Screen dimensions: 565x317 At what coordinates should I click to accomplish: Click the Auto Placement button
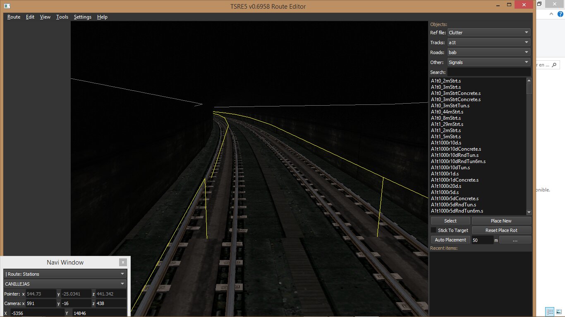tap(450, 240)
